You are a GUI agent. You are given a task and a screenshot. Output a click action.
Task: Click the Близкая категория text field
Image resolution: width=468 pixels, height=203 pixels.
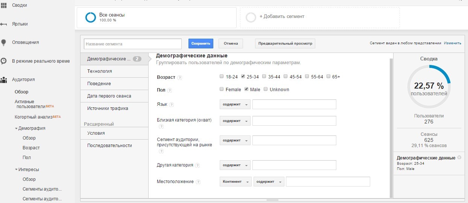click(x=294, y=121)
